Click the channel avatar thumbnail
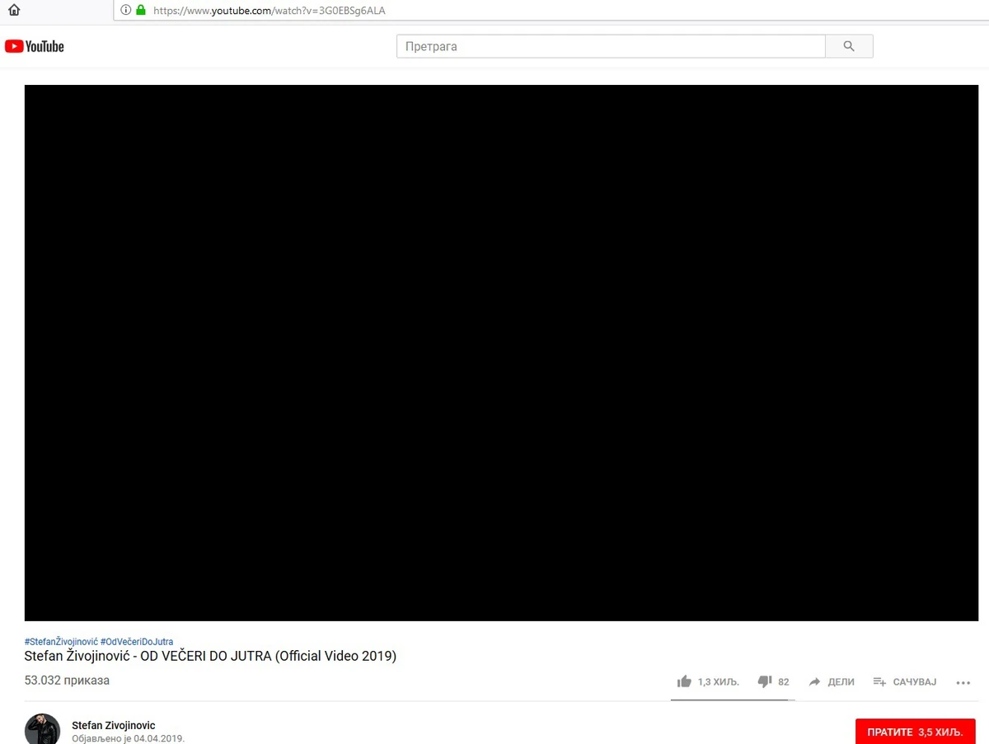This screenshot has height=744, width=989. 42,729
